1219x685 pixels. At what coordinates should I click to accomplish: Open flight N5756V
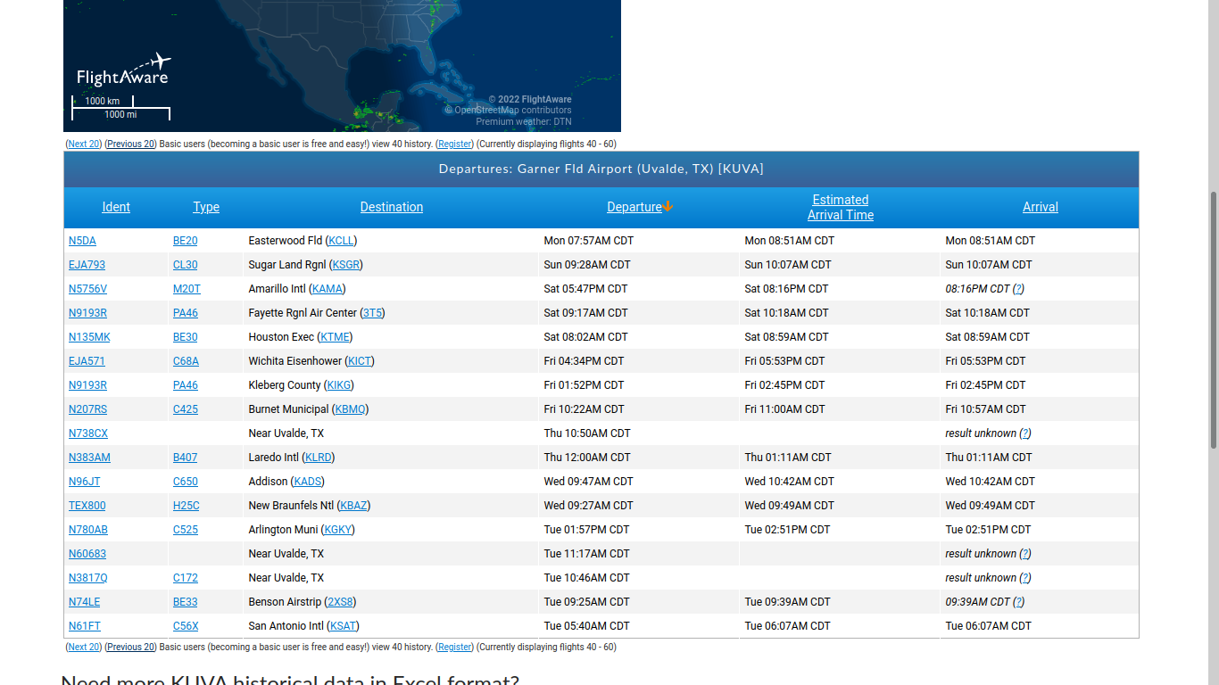point(87,289)
